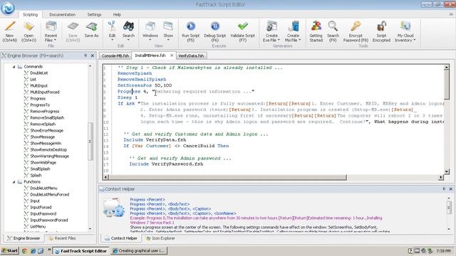Run the script with Run Script (F5)
456x256 pixels.
tap(190, 31)
